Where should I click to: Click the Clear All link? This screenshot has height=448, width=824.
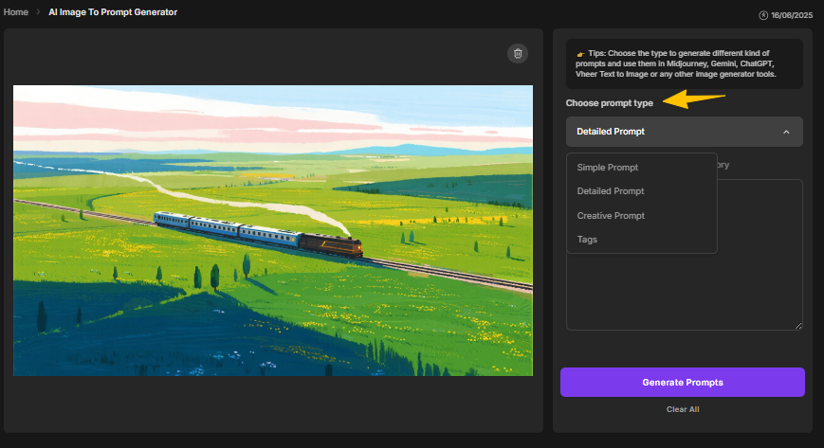tap(682, 409)
